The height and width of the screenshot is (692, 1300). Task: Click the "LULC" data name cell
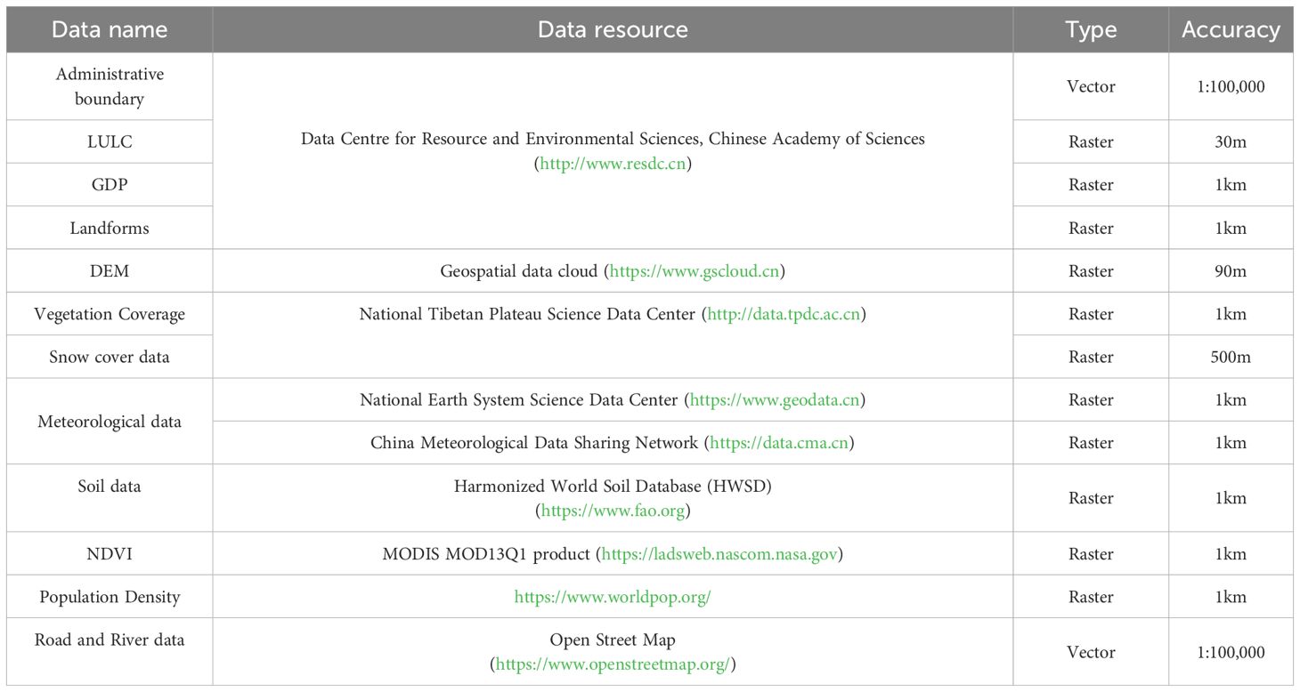coord(110,141)
